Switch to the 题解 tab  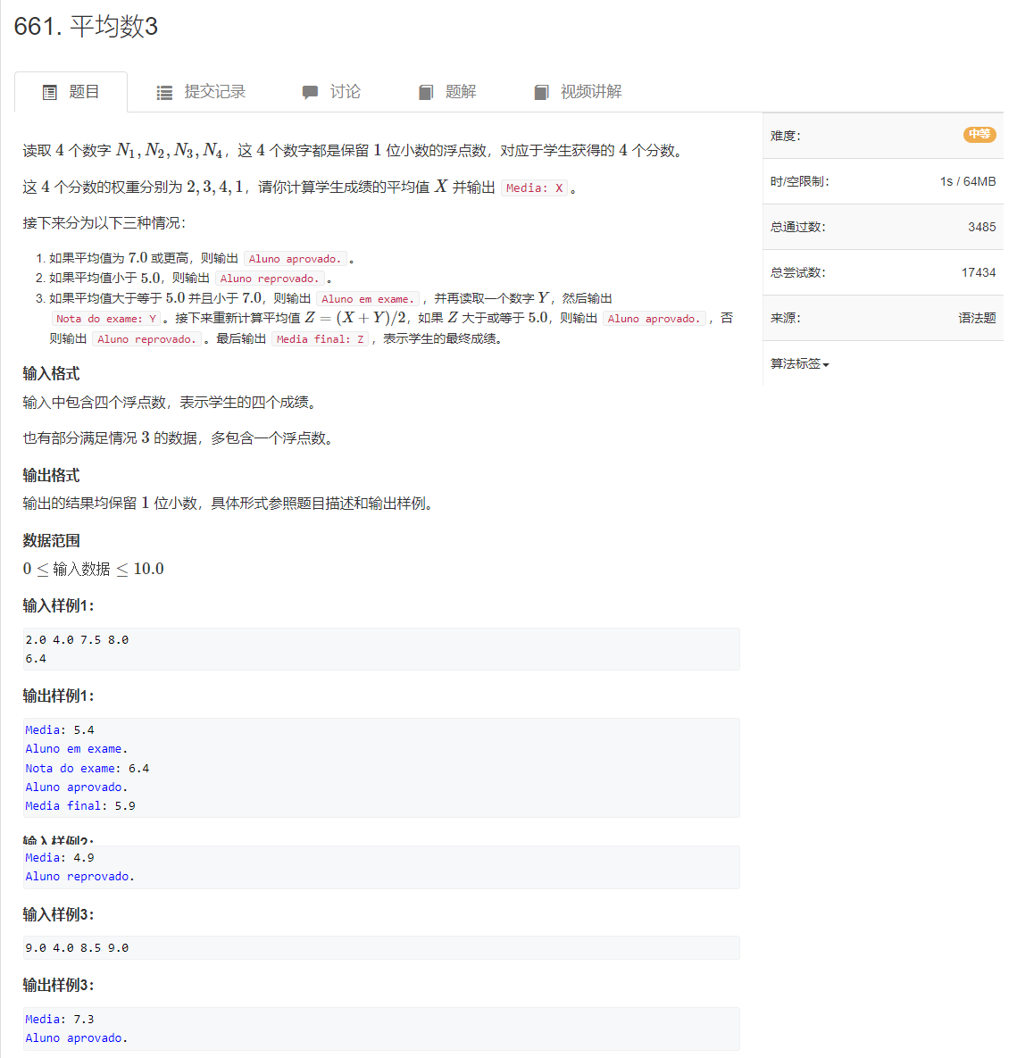tap(461, 91)
